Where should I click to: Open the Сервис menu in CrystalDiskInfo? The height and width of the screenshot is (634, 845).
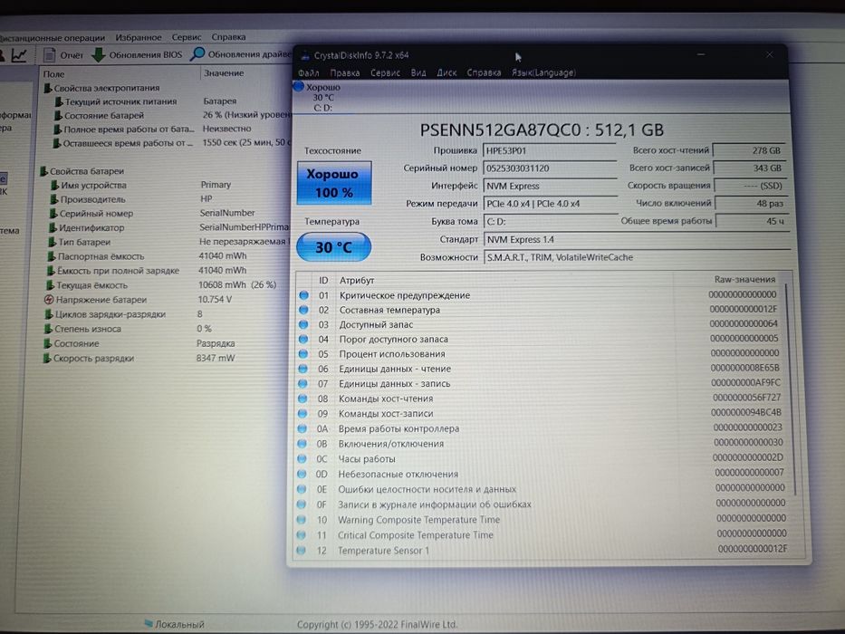pos(385,72)
